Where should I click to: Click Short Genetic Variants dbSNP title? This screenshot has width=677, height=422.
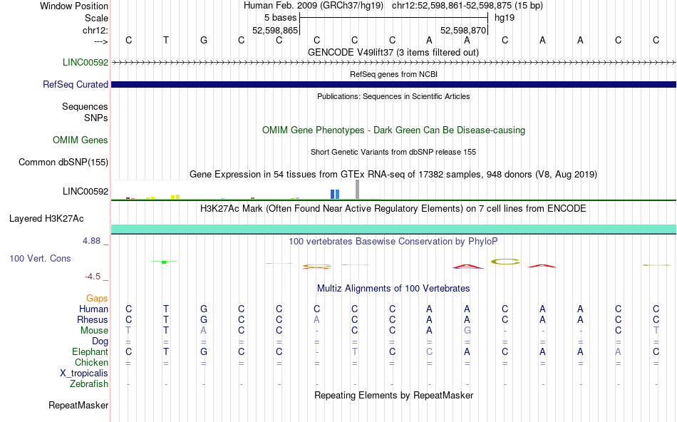(x=393, y=152)
